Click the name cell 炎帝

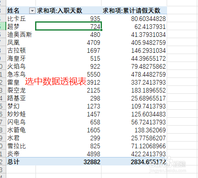pyautogui.click(x=21, y=154)
